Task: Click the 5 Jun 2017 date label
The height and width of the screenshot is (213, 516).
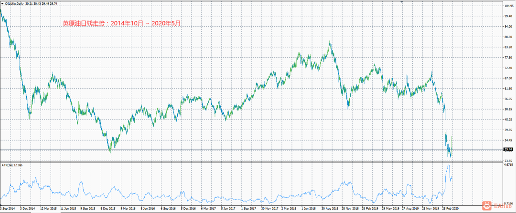Action: [228, 208]
